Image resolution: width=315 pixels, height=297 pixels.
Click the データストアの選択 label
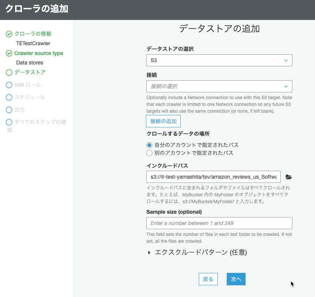click(x=170, y=49)
